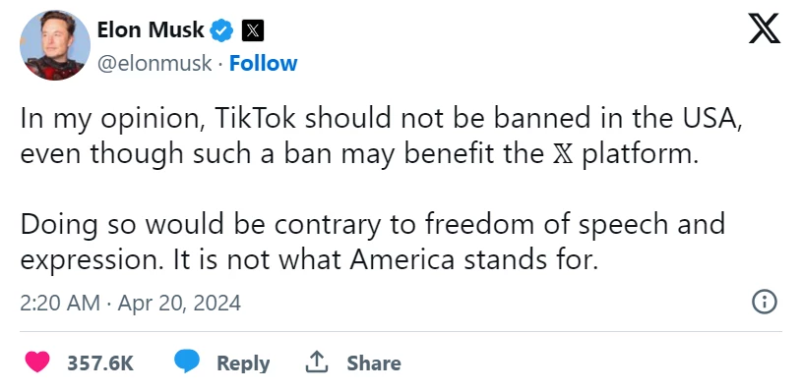Click the paragraph starting "Doing so would"

pos(372,243)
